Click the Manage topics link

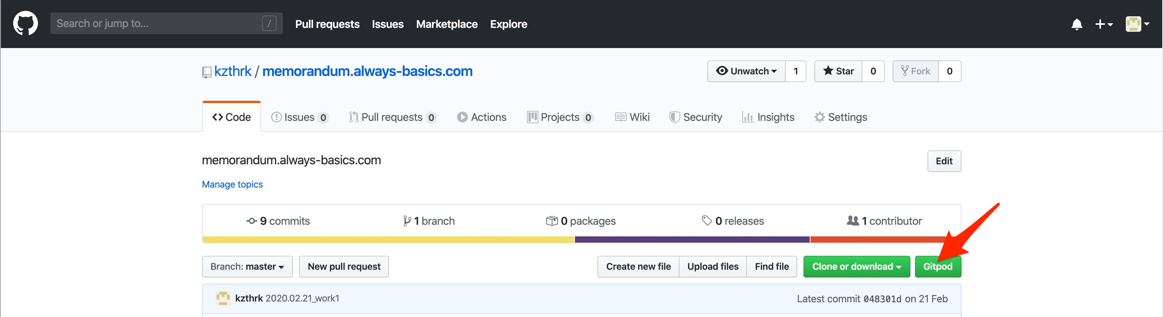[x=232, y=184]
